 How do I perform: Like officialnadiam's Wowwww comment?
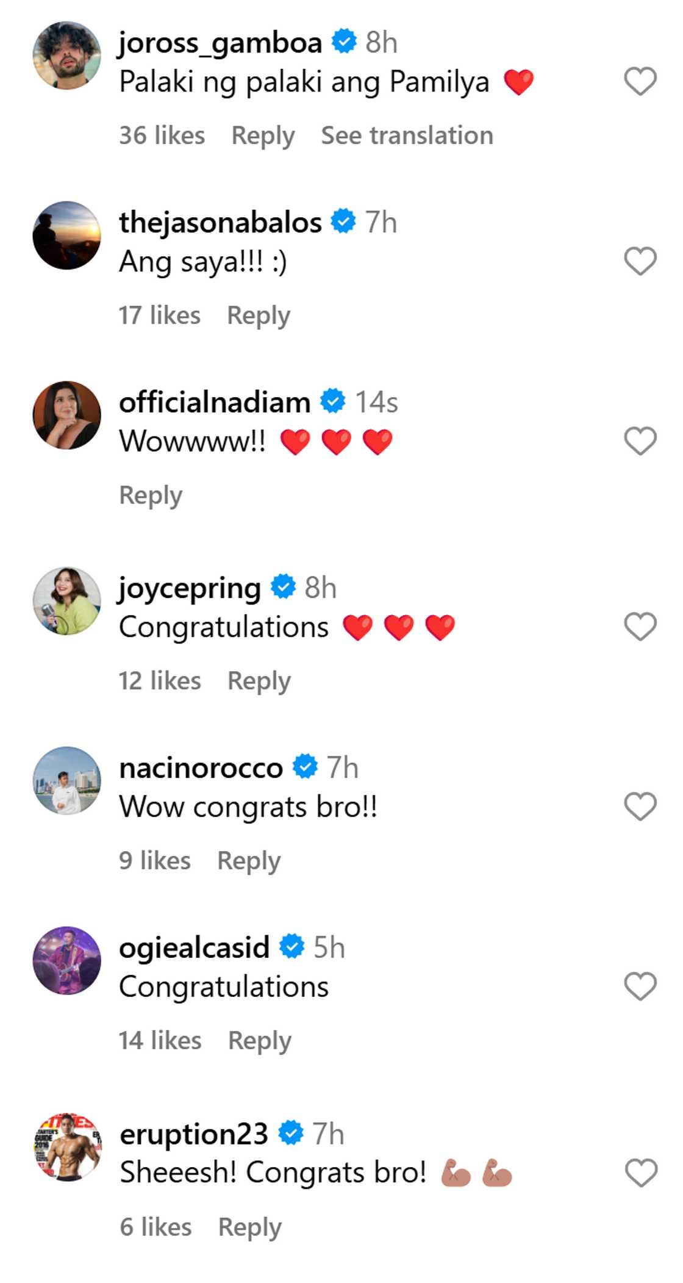(640, 440)
